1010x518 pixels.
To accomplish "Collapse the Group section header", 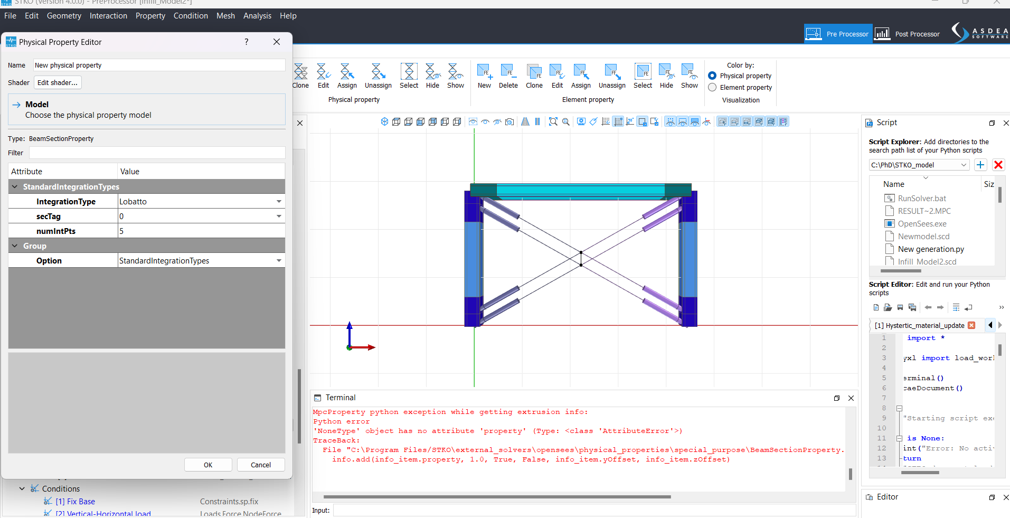I will [x=15, y=246].
